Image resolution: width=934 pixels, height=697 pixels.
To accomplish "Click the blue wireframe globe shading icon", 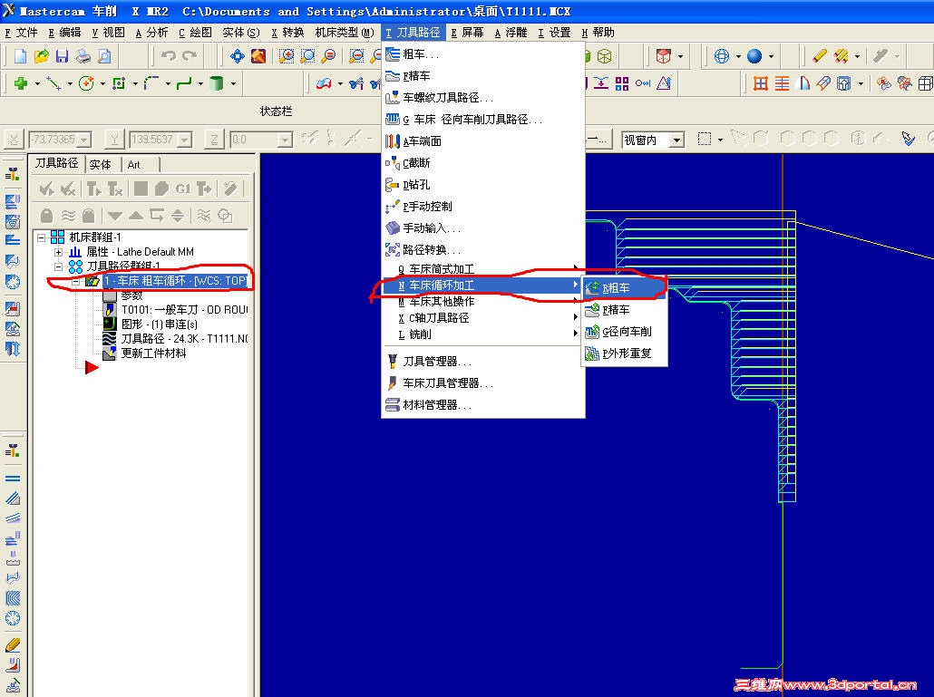I will click(x=722, y=56).
